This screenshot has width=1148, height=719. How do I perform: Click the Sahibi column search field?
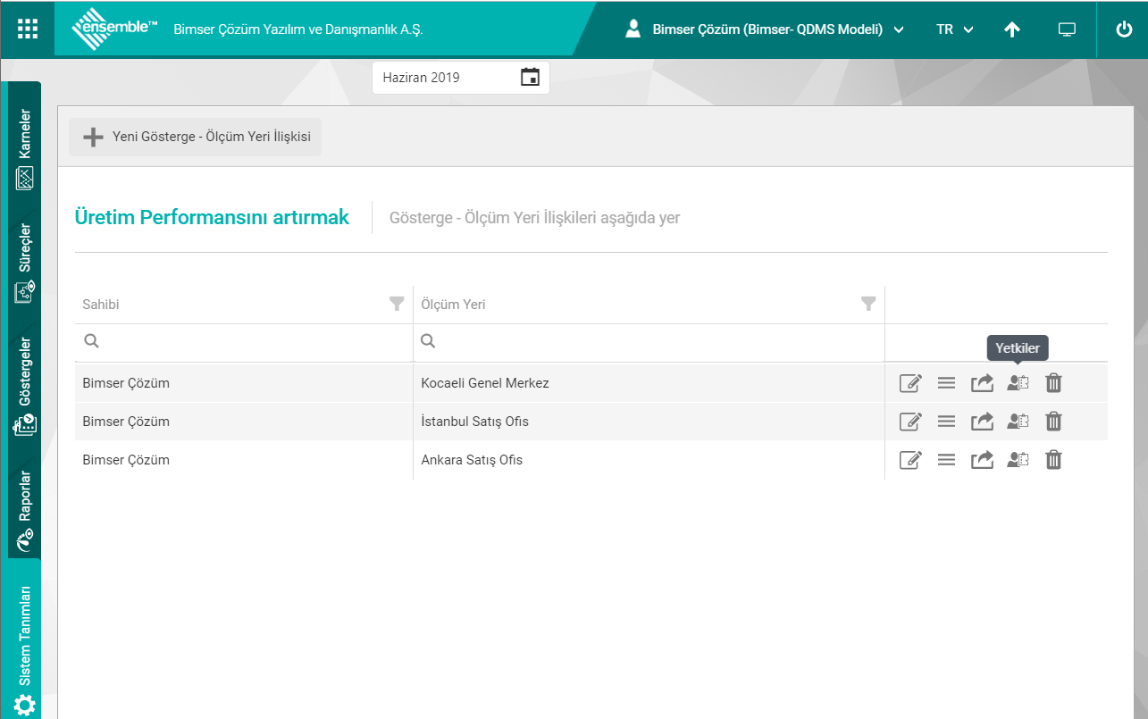click(x=250, y=341)
